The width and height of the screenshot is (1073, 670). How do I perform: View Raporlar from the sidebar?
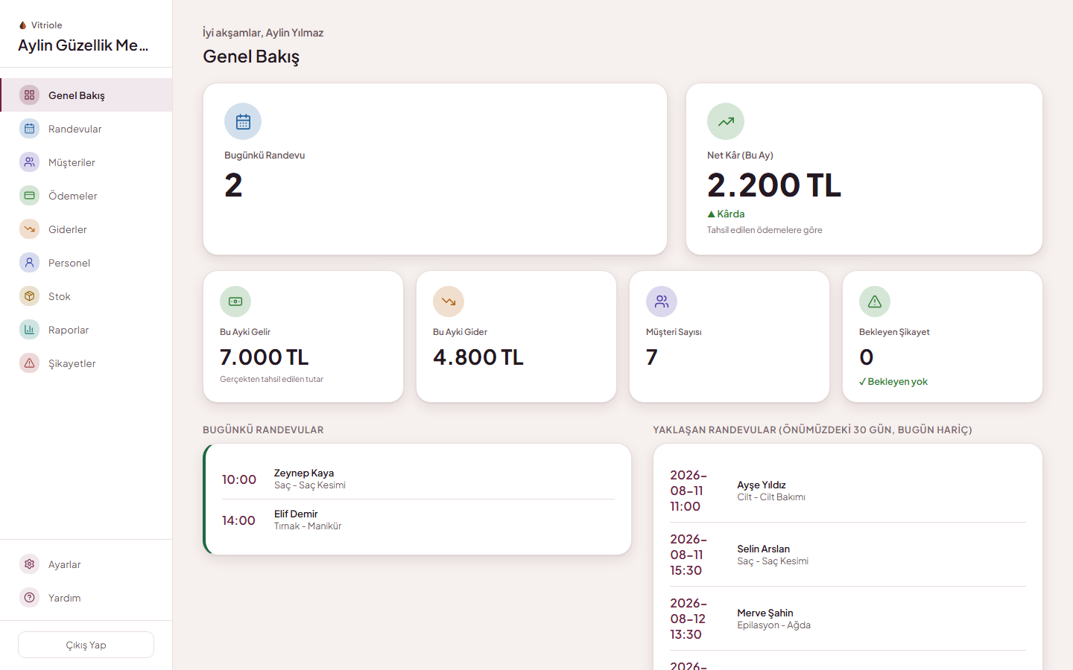pos(86,330)
